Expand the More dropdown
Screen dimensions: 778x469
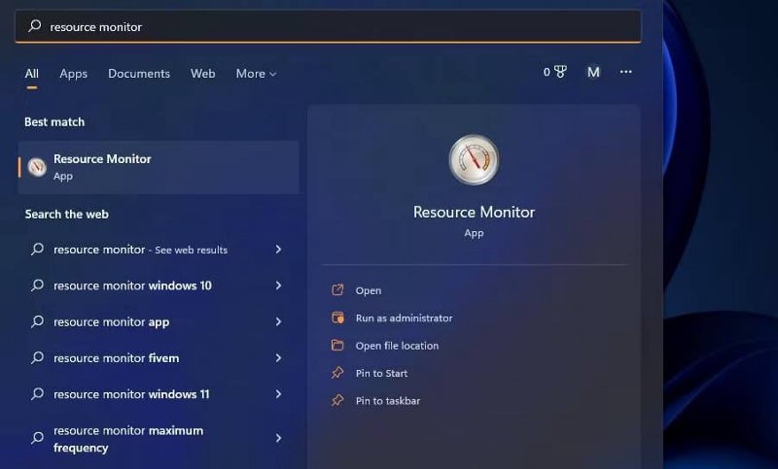(256, 73)
